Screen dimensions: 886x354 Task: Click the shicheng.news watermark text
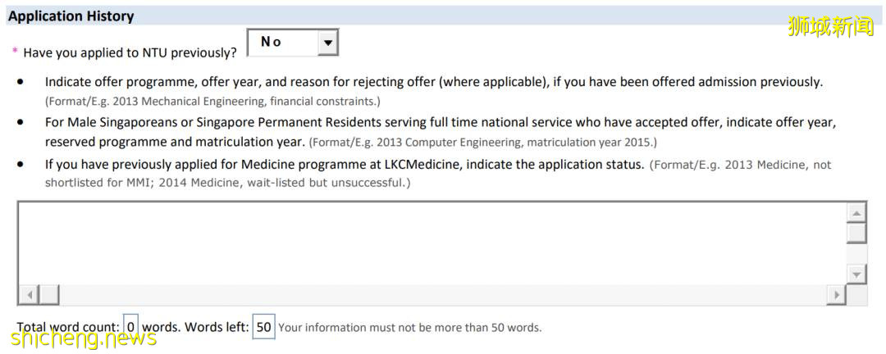coord(82,338)
